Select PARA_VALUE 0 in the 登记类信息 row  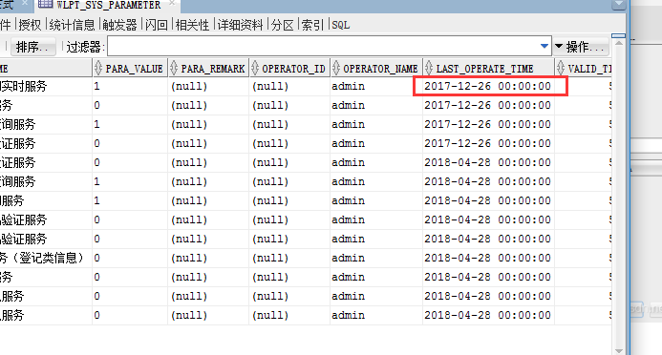point(130,258)
